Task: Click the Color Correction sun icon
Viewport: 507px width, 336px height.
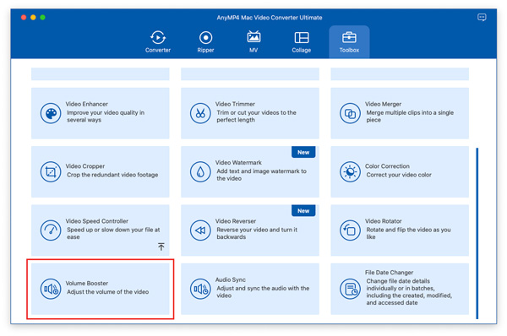Action: [x=350, y=172]
